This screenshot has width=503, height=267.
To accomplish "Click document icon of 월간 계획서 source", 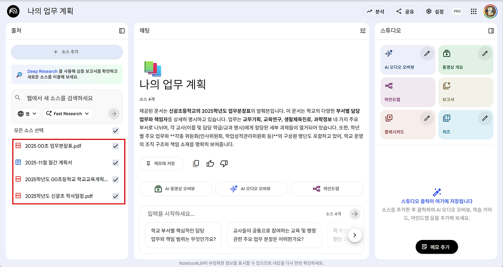I will coord(18,162).
